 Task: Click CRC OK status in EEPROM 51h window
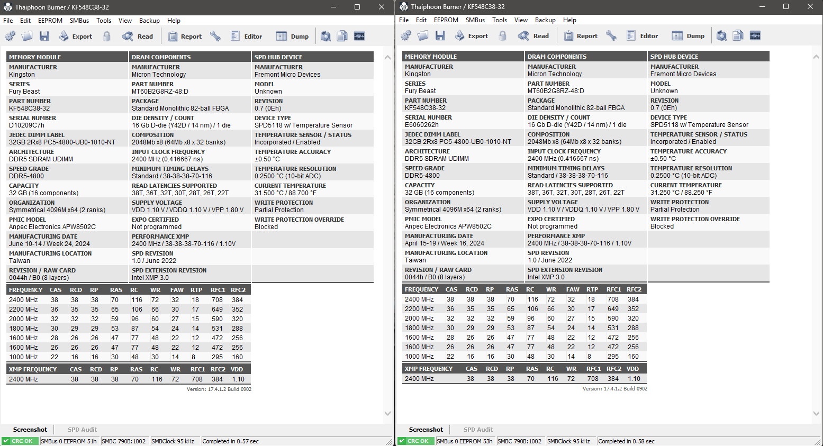(x=20, y=441)
